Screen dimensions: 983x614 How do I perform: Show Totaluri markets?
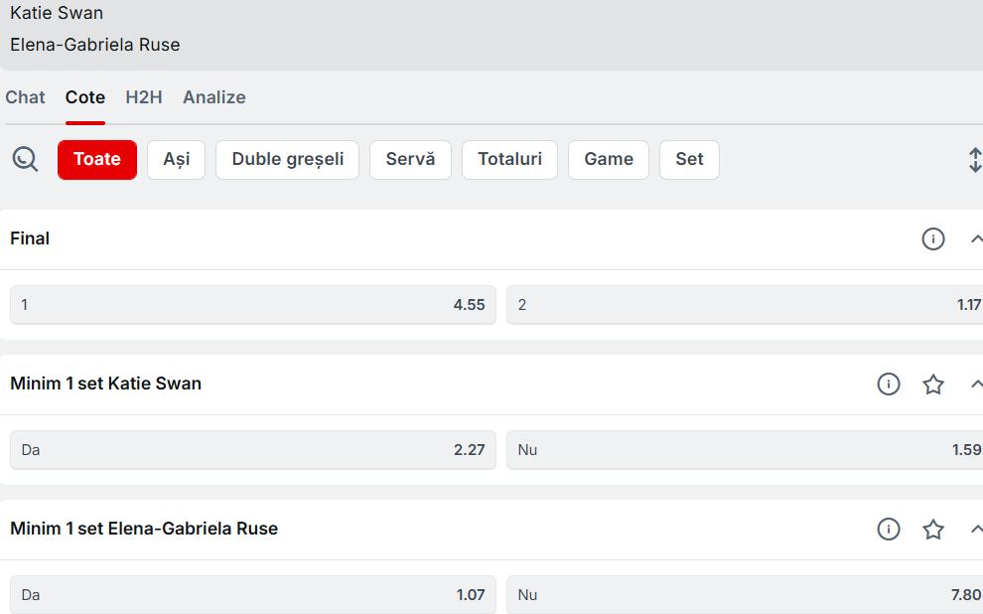click(x=509, y=160)
